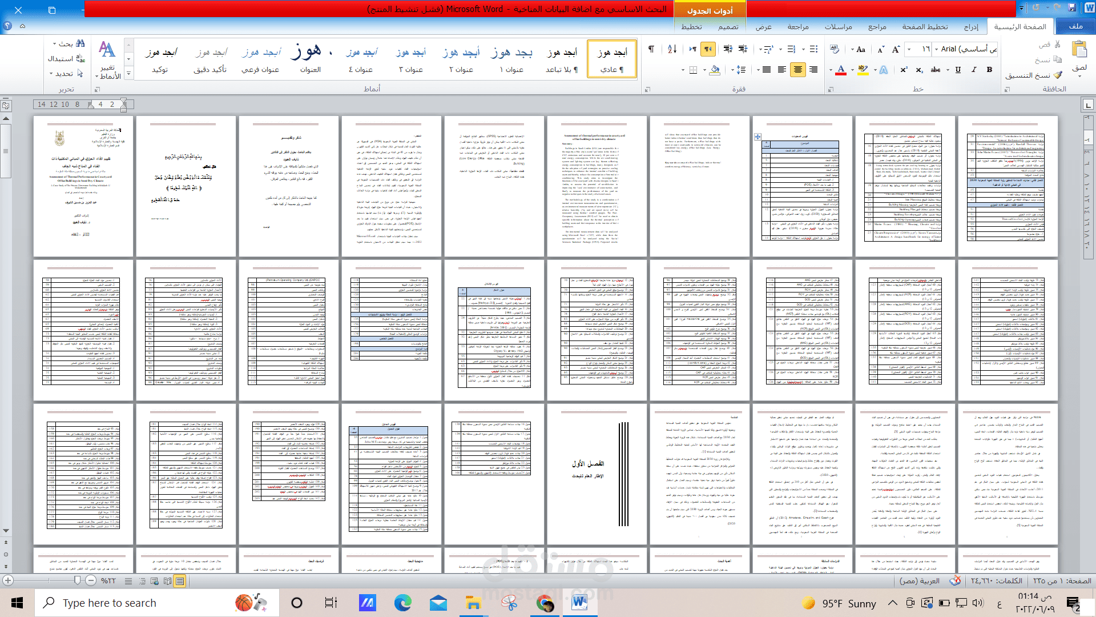Toggle Underline formatting
Viewport: 1096px width, 617px height.
pyautogui.click(x=958, y=70)
